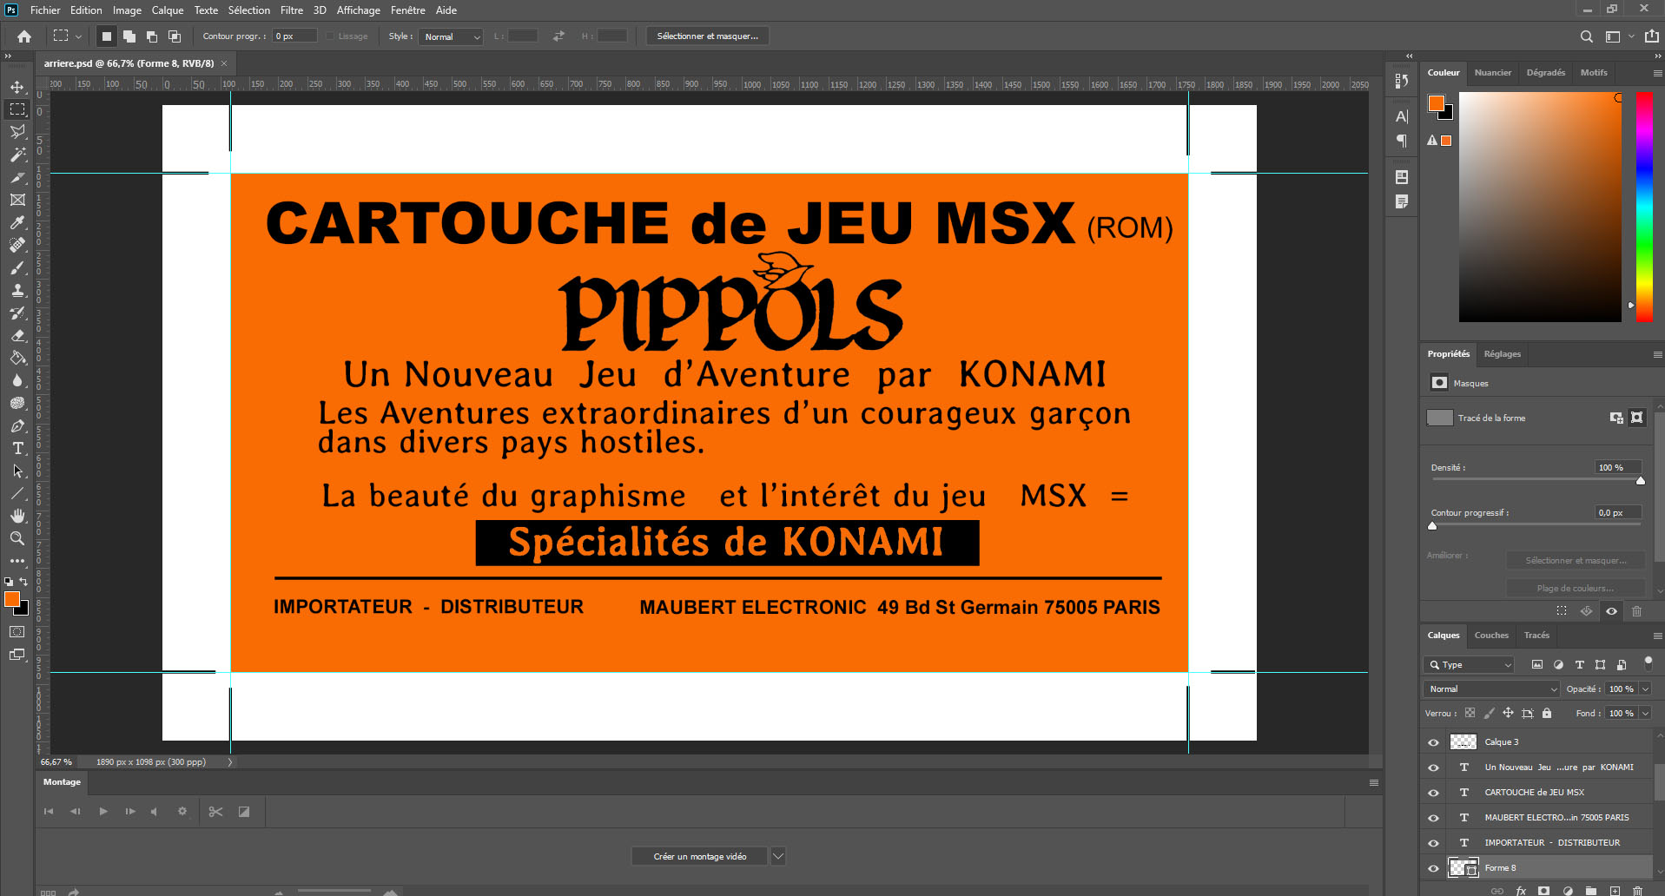The height and width of the screenshot is (896, 1665).
Task: Select the Brush tool
Action: click(17, 267)
